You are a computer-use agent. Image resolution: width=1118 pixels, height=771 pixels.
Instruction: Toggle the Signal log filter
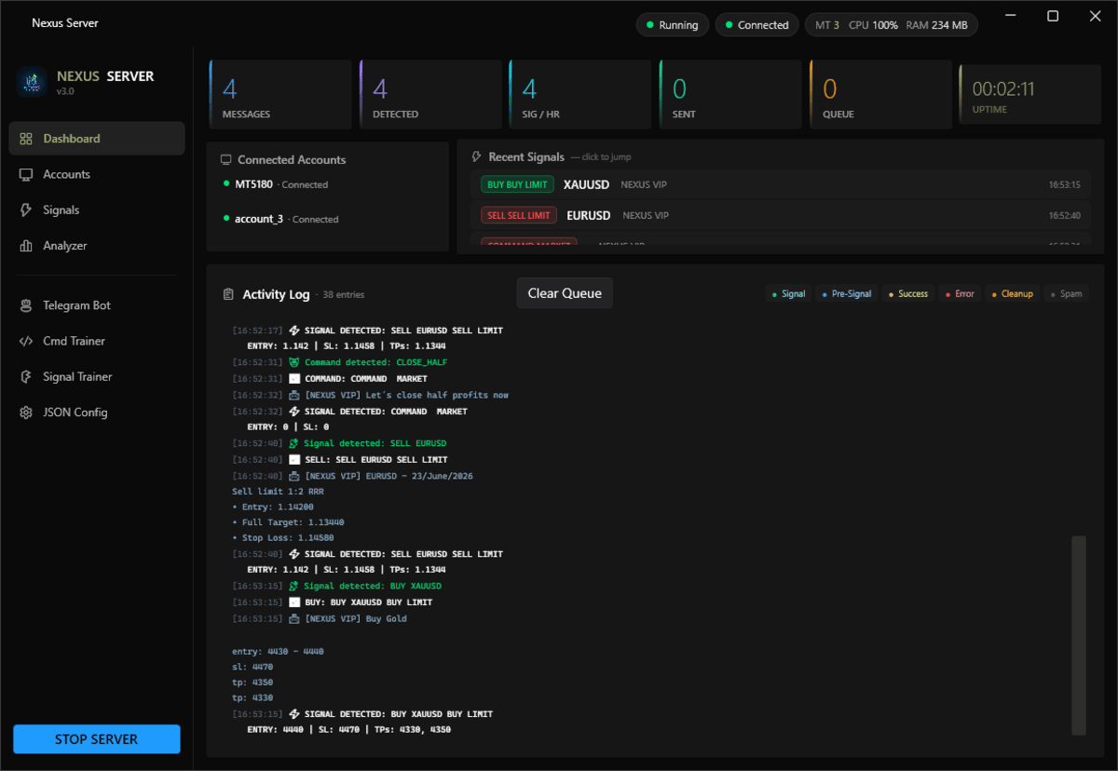click(788, 293)
